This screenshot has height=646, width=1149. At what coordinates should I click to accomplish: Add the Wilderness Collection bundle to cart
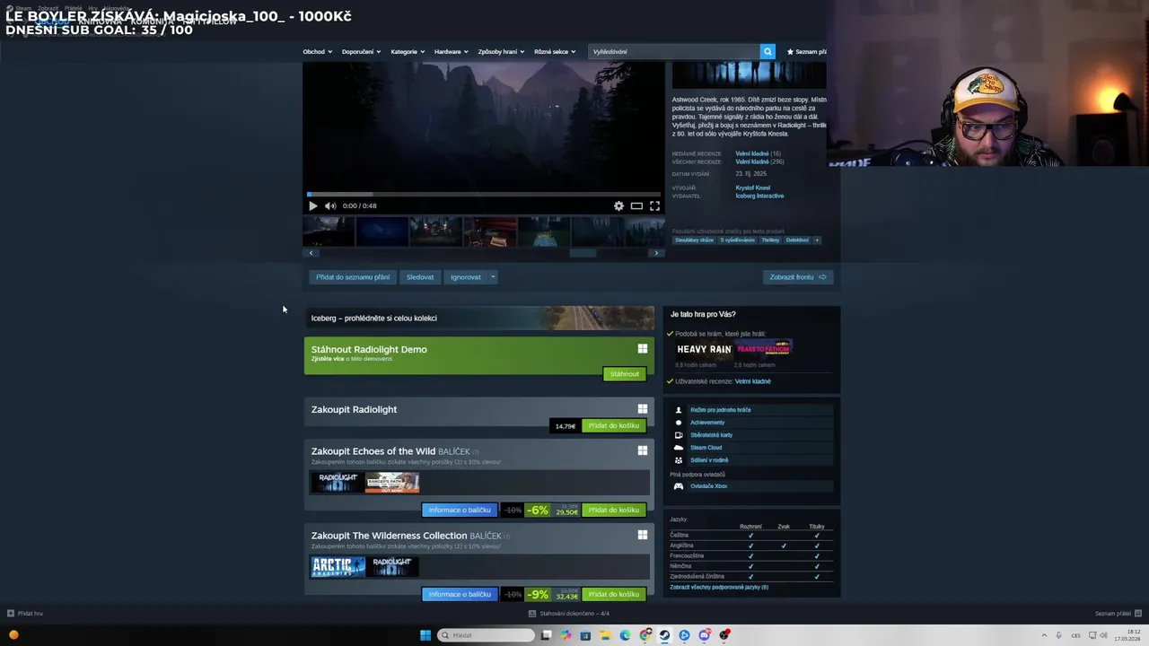click(614, 594)
